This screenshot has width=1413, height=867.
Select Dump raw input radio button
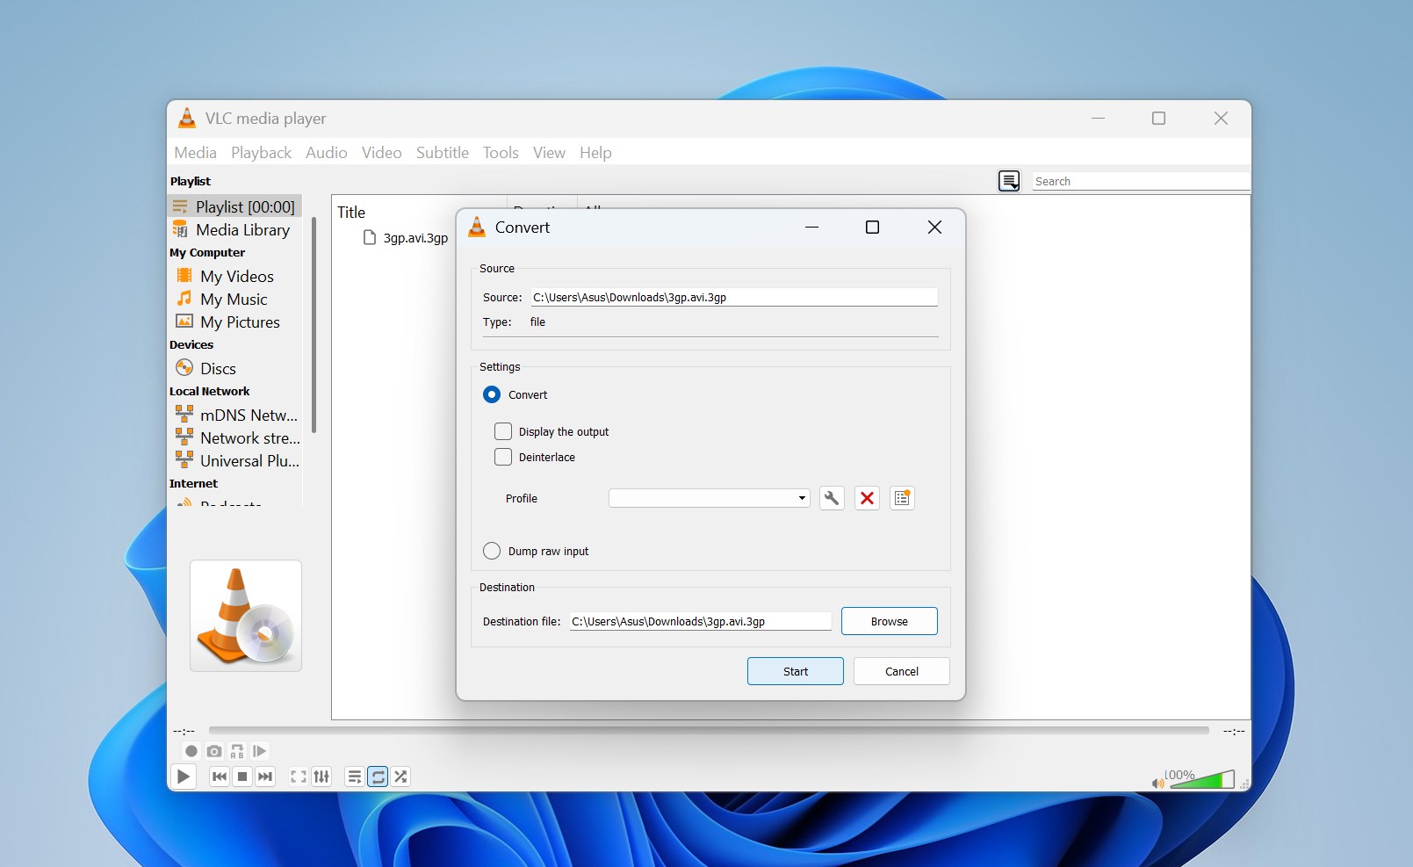click(x=492, y=551)
